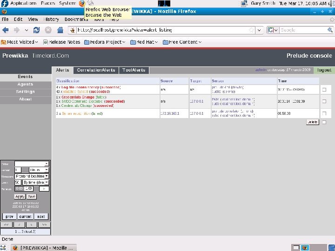
Task: Go back with the browser back arrow
Action: point(5,30)
